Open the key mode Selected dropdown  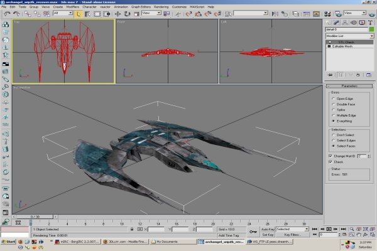292,229
